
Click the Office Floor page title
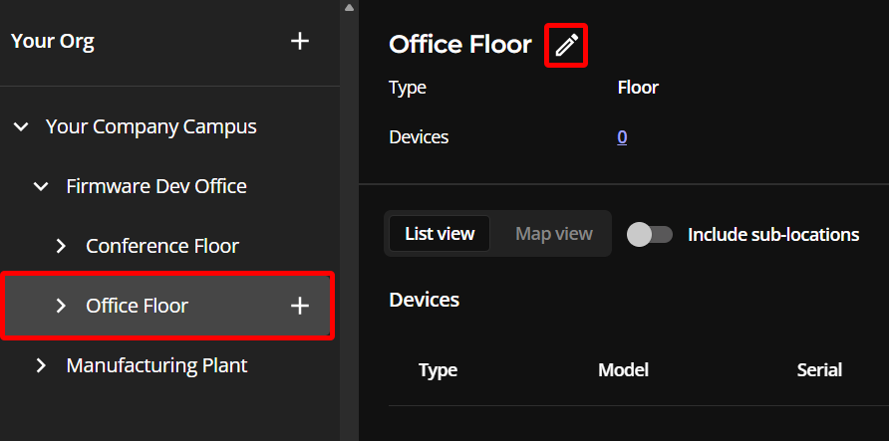(x=460, y=44)
